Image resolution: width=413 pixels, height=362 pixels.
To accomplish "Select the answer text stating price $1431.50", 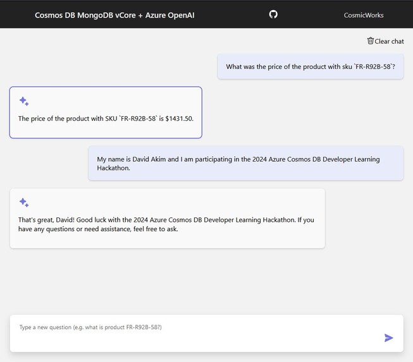I will click(x=106, y=119).
